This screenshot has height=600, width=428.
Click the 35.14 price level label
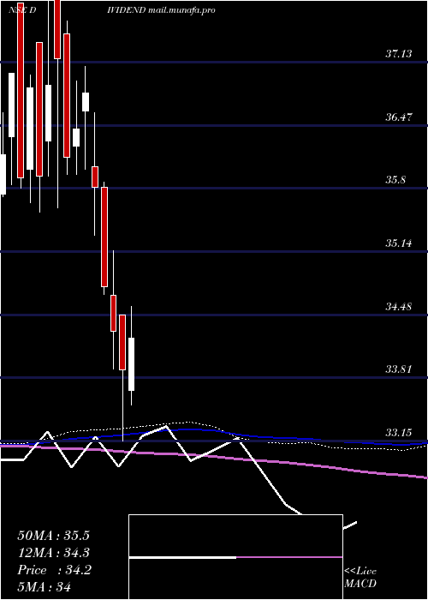click(x=398, y=243)
